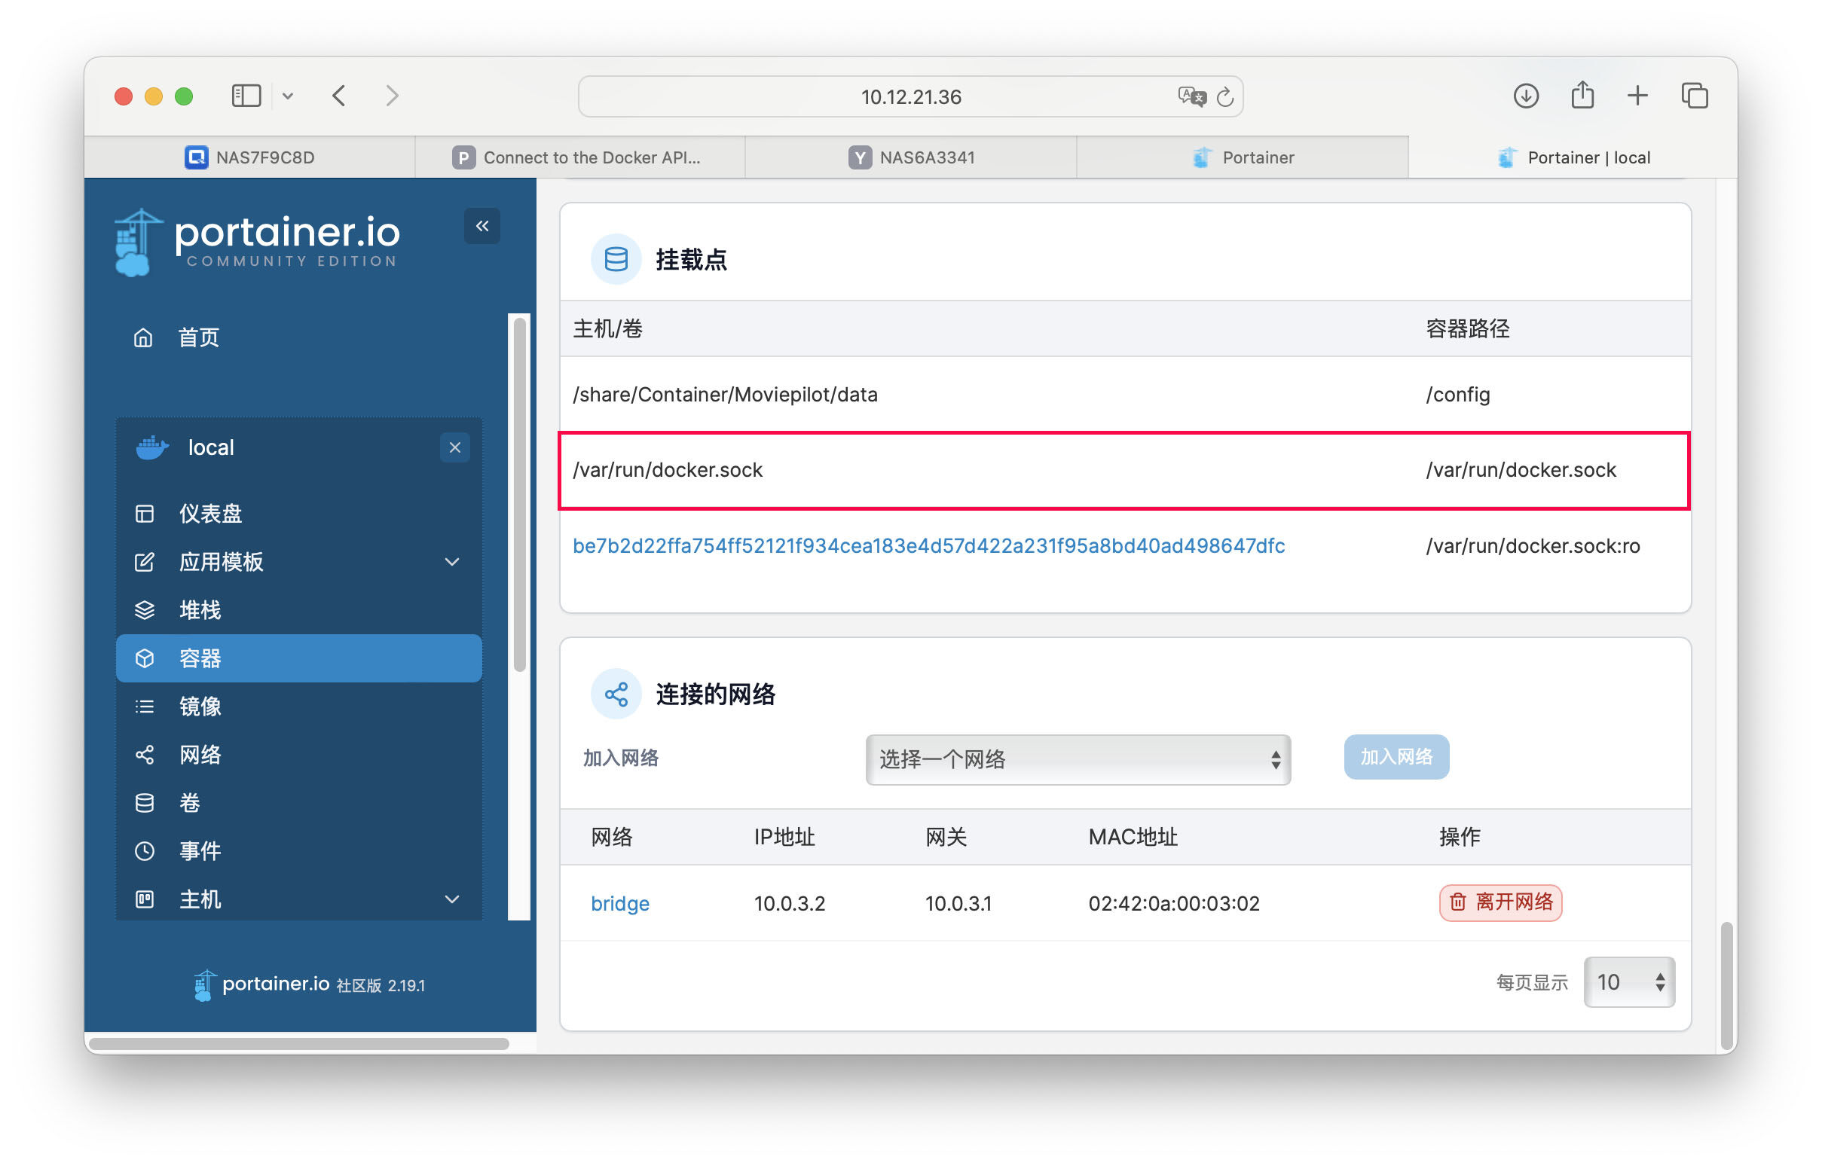Expand the 应用模板 chevron
This screenshot has height=1166, width=1822.
(x=452, y=562)
